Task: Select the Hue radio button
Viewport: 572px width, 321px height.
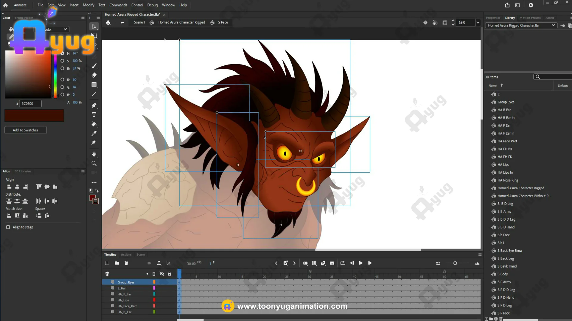Action: pos(62,53)
